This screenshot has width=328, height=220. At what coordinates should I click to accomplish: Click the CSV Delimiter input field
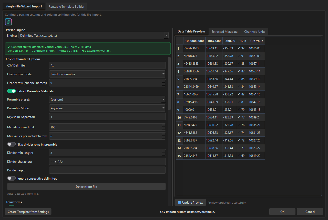[107, 65]
